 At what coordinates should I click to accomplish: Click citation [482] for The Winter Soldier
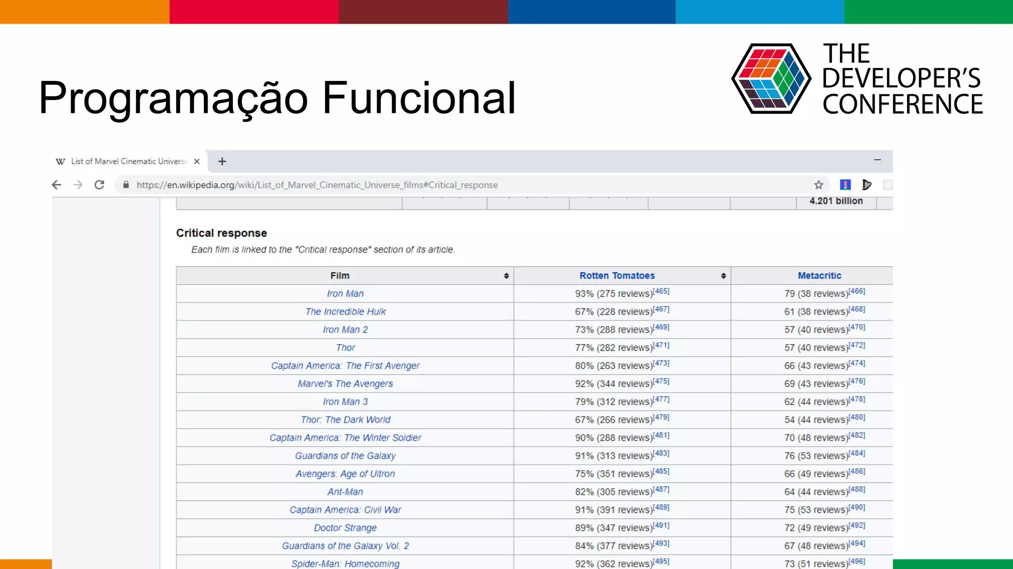click(857, 435)
